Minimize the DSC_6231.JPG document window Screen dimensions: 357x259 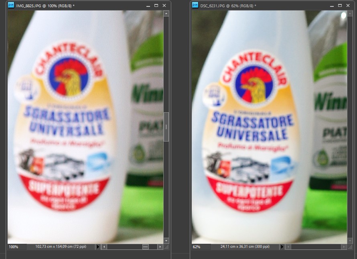tap(332, 6)
